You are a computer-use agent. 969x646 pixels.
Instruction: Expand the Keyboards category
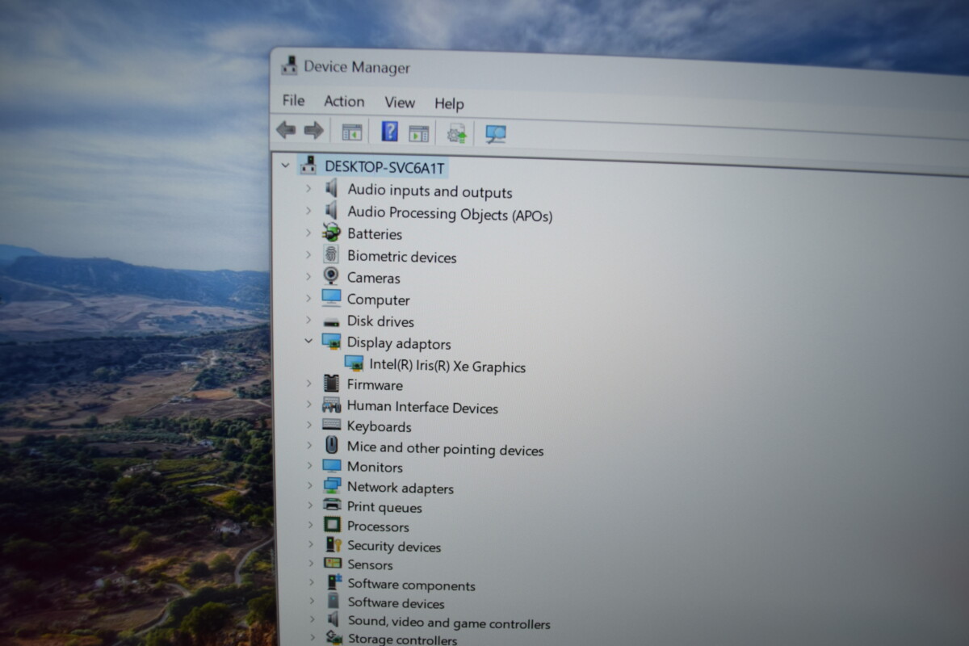pos(308,425)
